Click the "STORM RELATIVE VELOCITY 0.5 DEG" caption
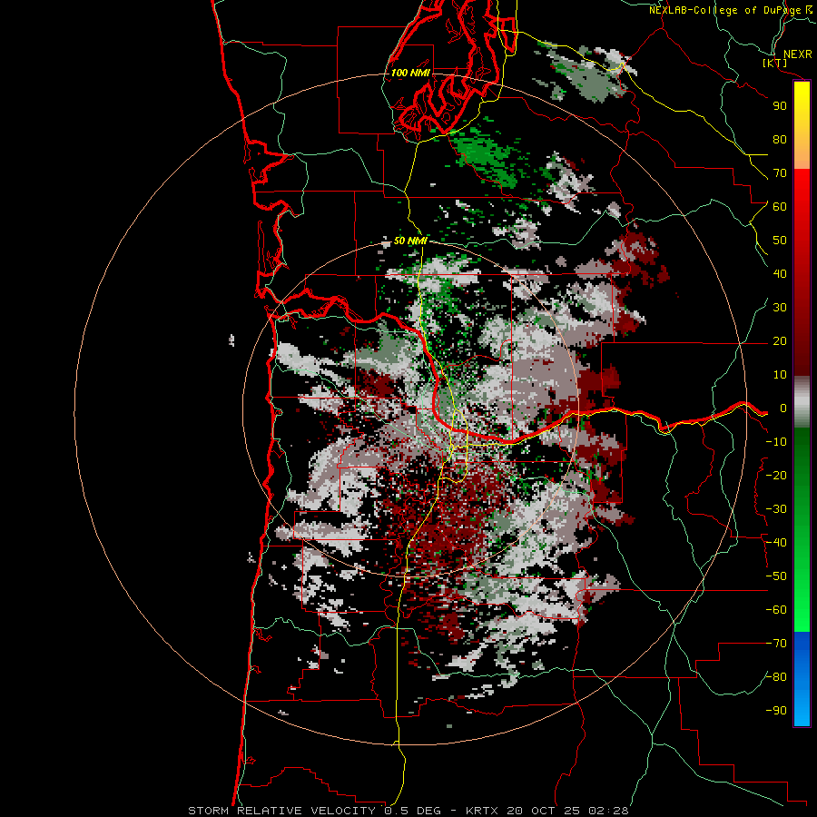The height and width of the screenshot is (817, 817). tap(314, 811)
